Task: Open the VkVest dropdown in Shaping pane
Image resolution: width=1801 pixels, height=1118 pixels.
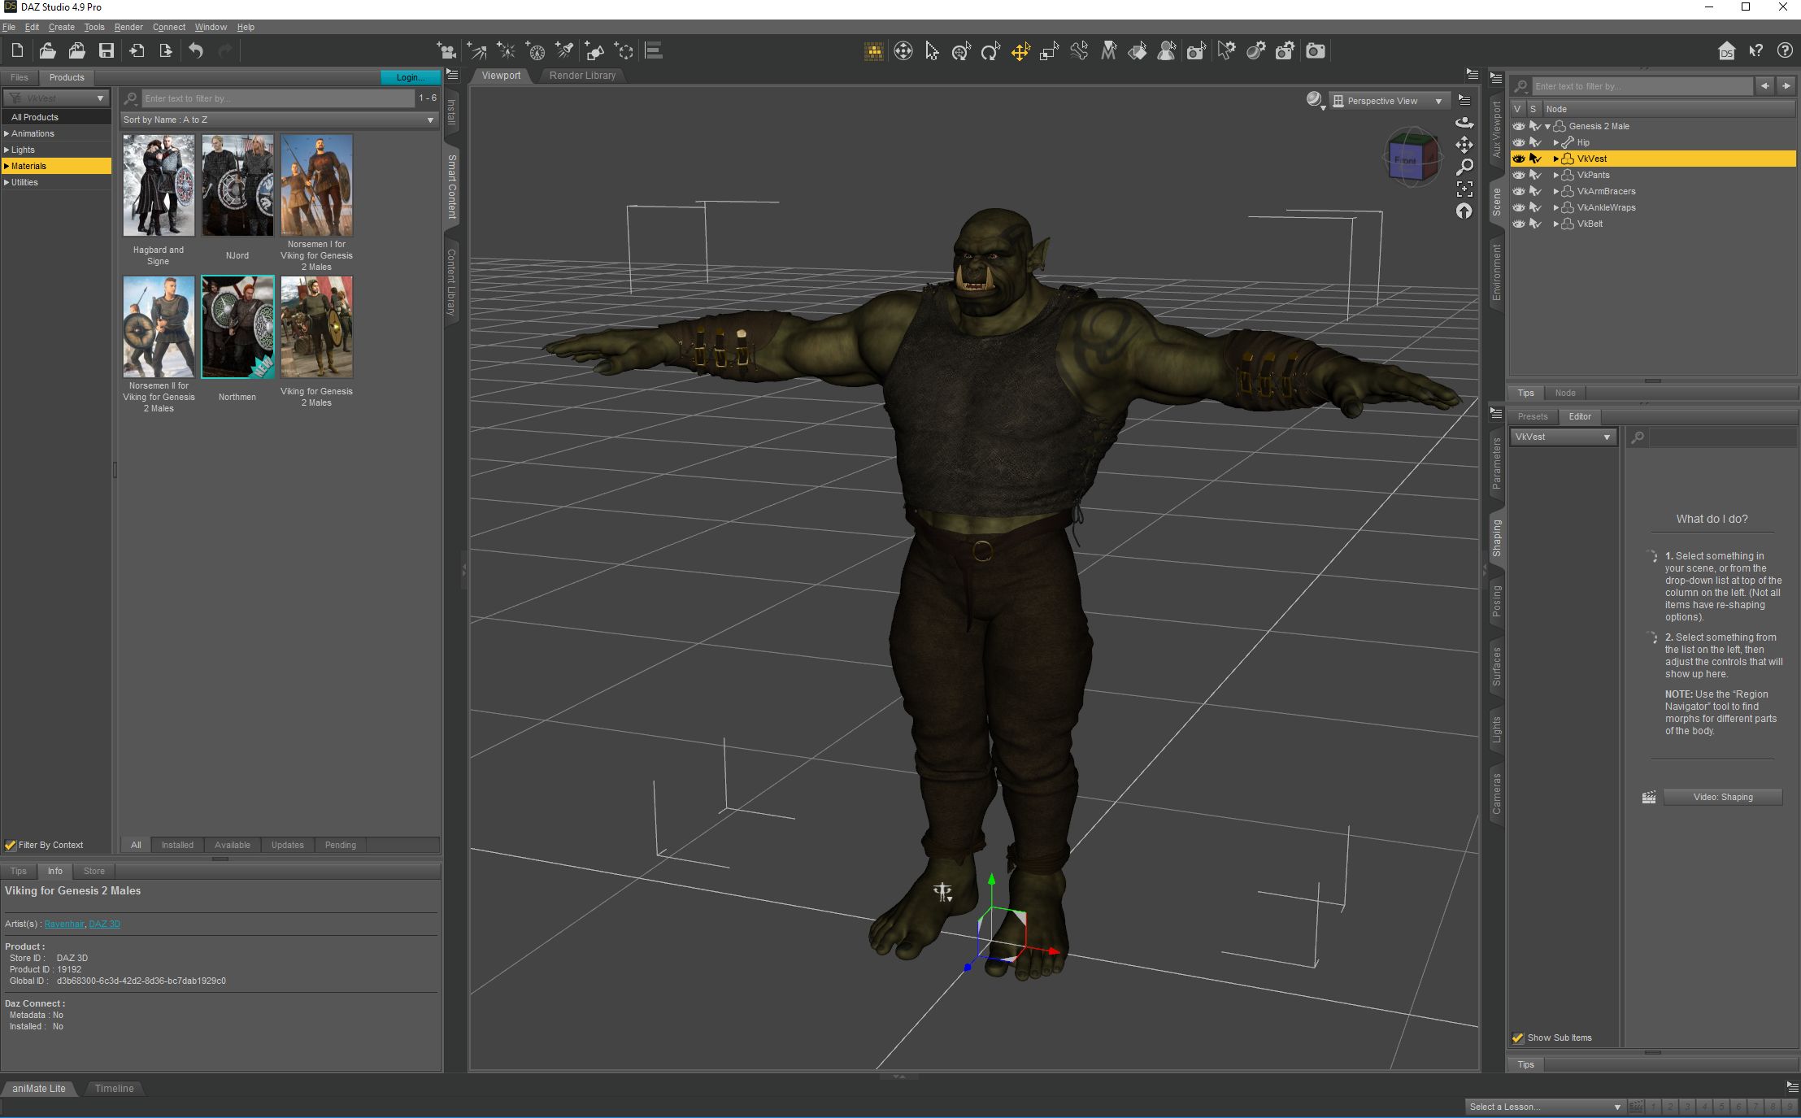Action: point(1563,437)
